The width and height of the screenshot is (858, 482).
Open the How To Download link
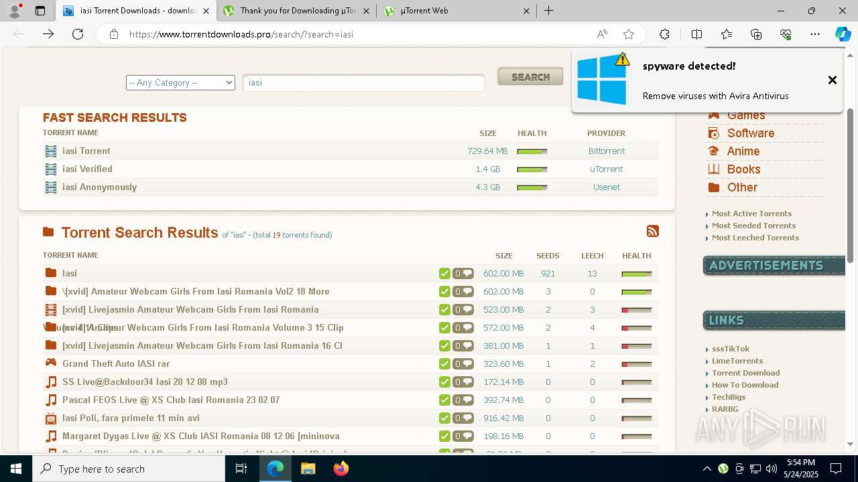[x=745, y=385]
